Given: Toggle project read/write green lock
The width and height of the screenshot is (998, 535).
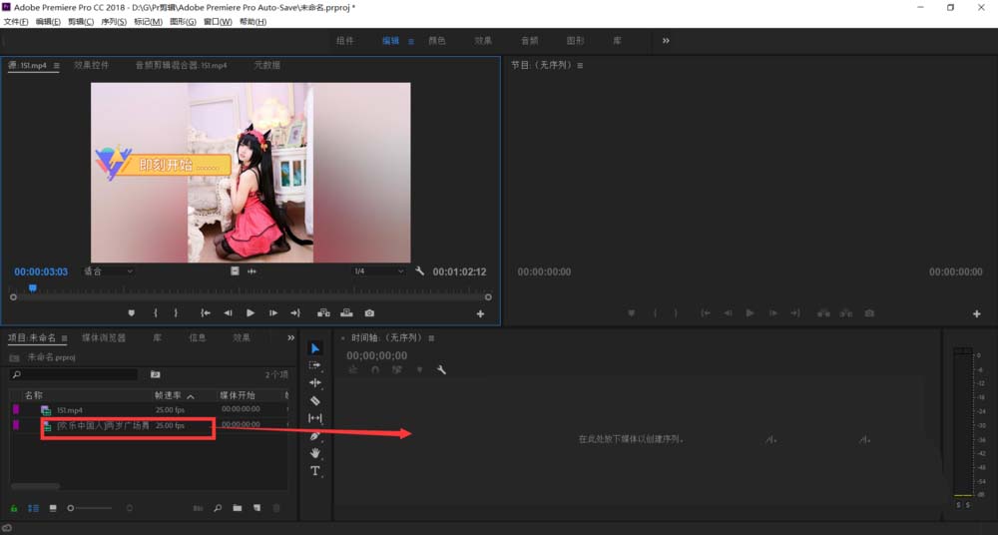Looking at the screenshot, I should tap(14, 508).
